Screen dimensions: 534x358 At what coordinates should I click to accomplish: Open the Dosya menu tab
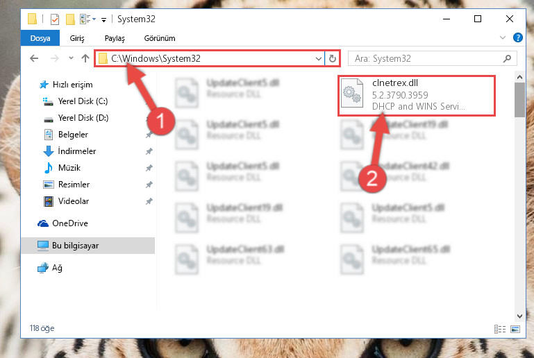(40, 38)
